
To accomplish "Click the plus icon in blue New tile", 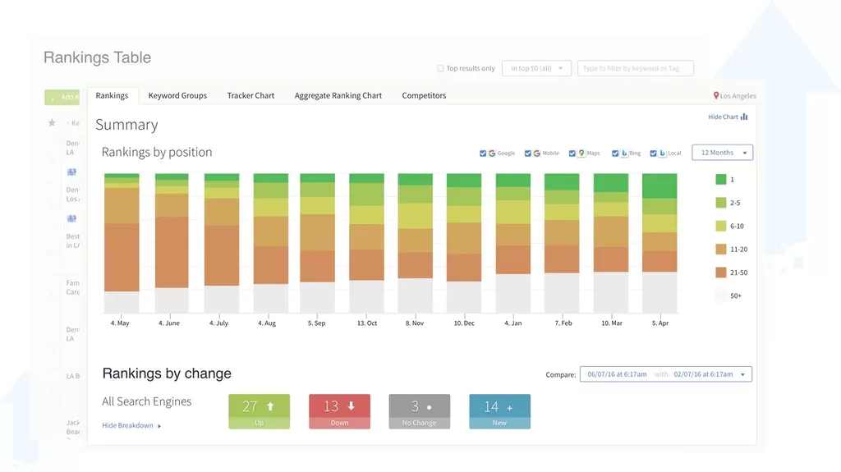I will (x=510, y=406).
